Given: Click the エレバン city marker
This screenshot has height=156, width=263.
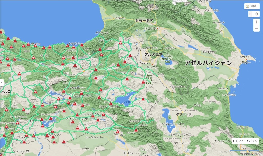Looking at the screenshot, I should point(152,64).
